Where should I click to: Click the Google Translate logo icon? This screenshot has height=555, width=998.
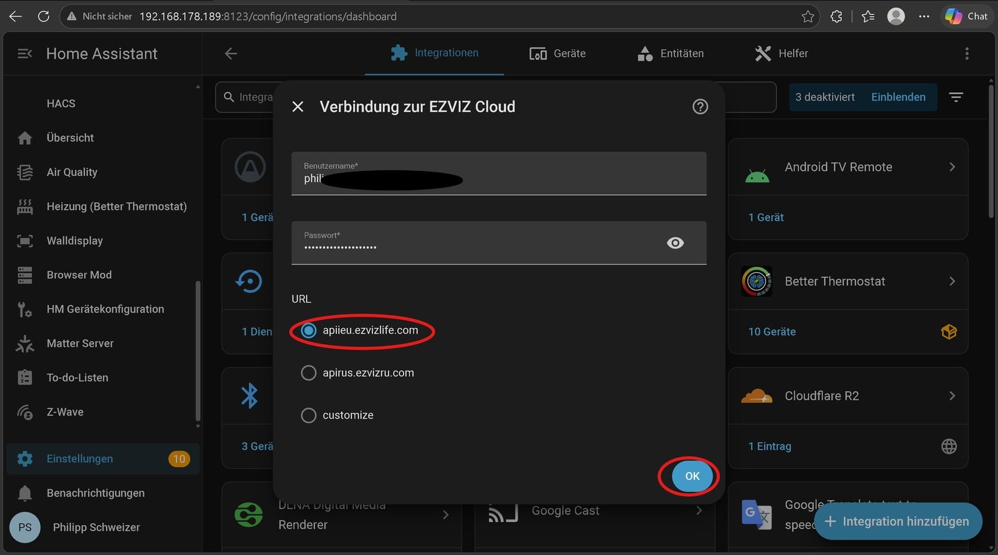(757, 515)
